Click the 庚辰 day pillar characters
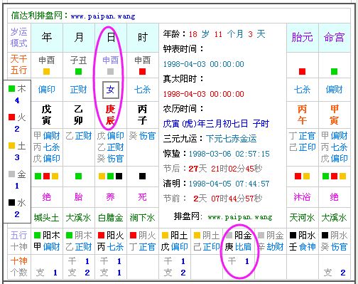Viewport: 358px width, 284px height. pyautogui.click(x=110, y=115)
